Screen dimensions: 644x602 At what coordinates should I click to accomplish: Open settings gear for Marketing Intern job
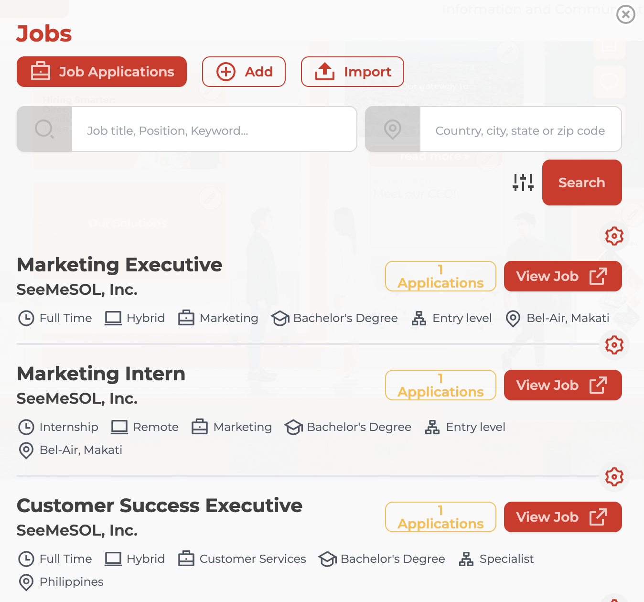[614, 345]
